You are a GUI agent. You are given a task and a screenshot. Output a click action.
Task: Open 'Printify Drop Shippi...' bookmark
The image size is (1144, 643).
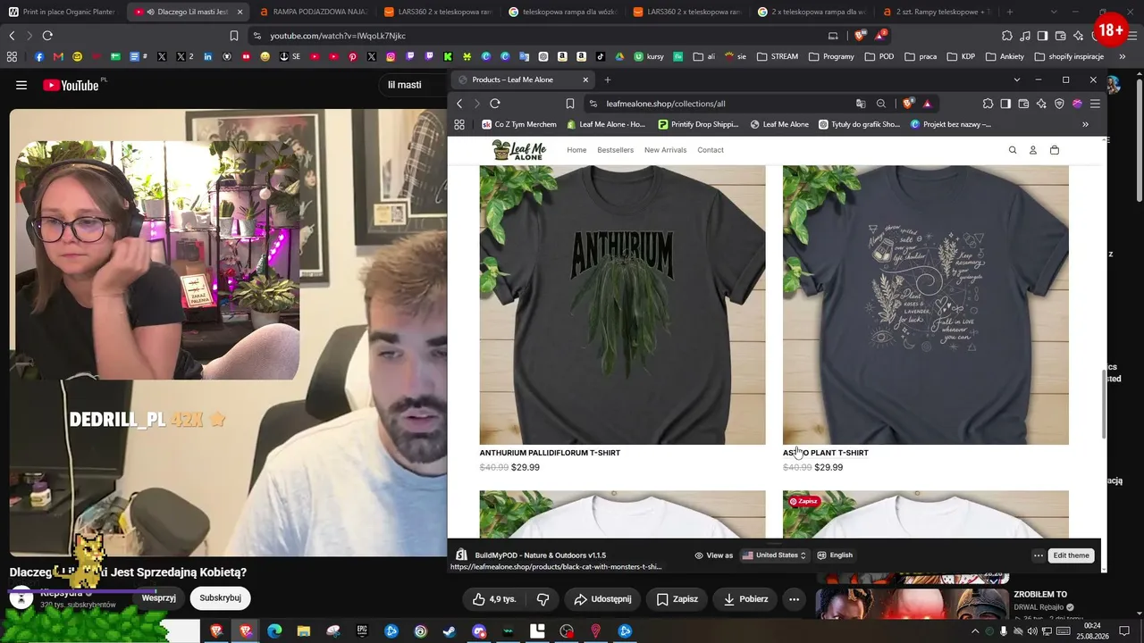pos(698,125)
